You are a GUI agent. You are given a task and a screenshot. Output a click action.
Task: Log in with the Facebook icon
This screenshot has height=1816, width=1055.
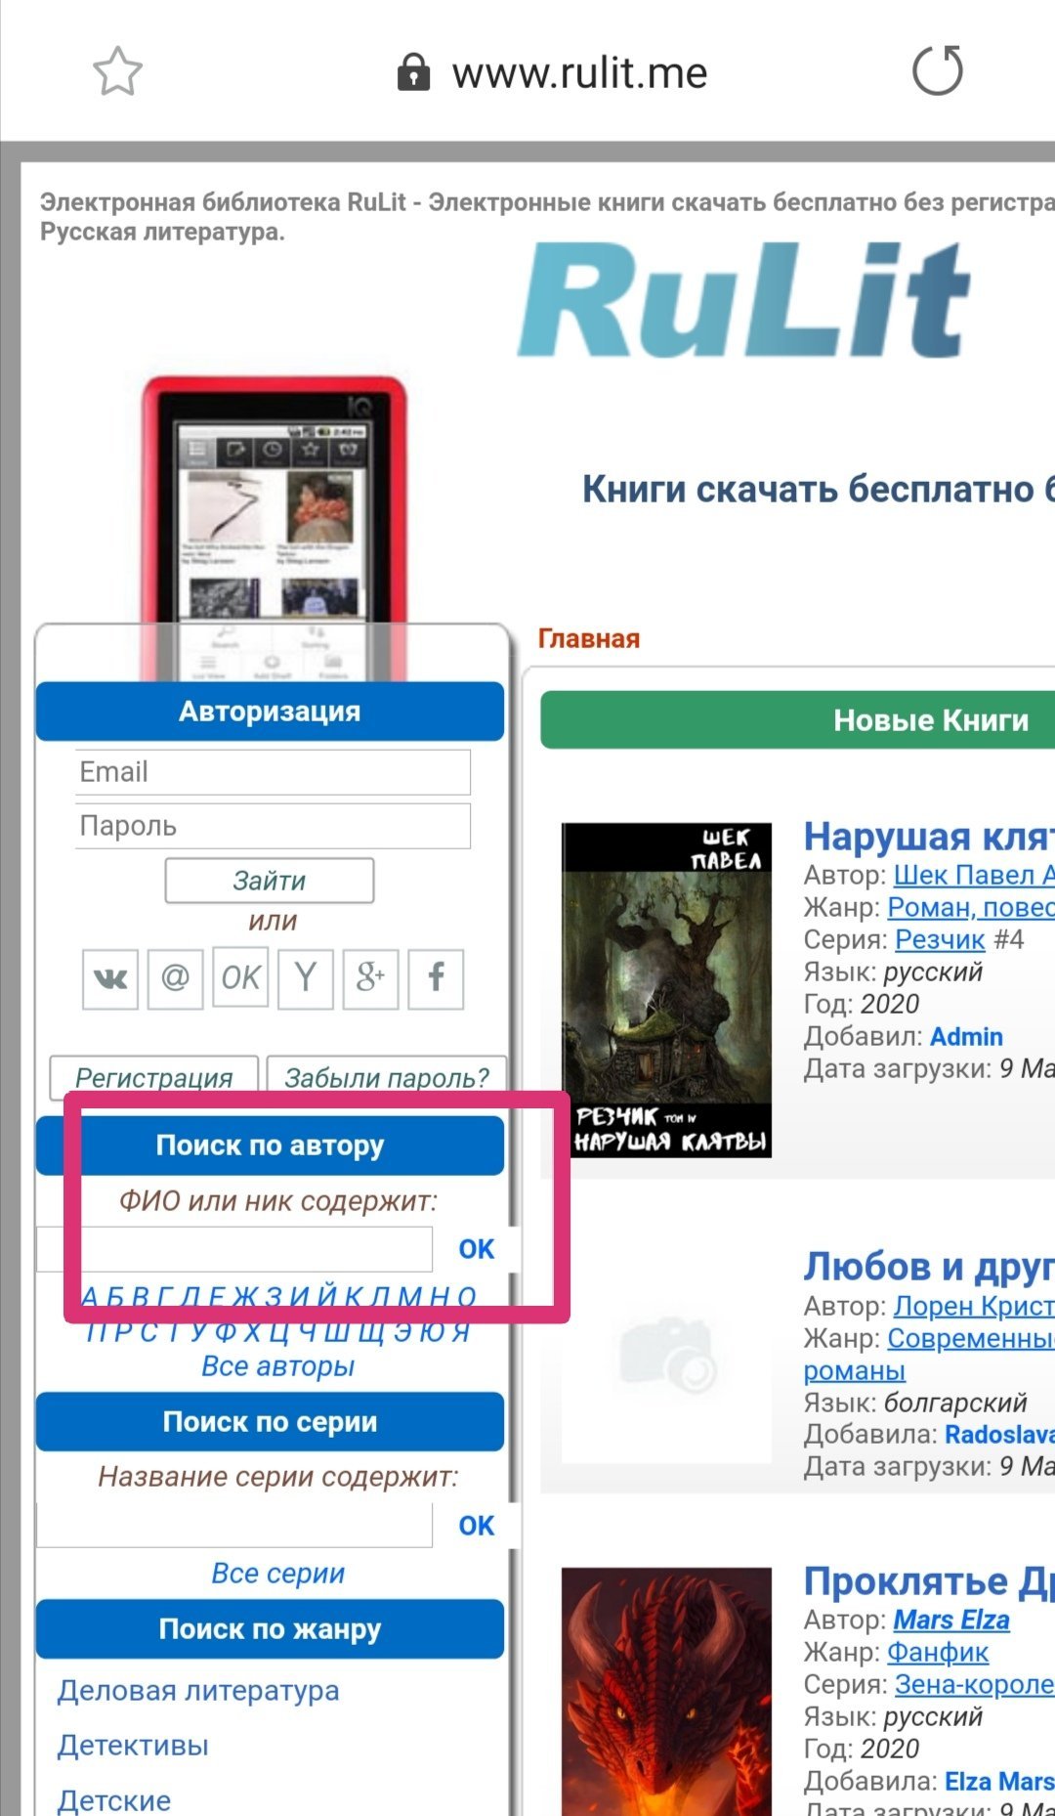(436, 978)
